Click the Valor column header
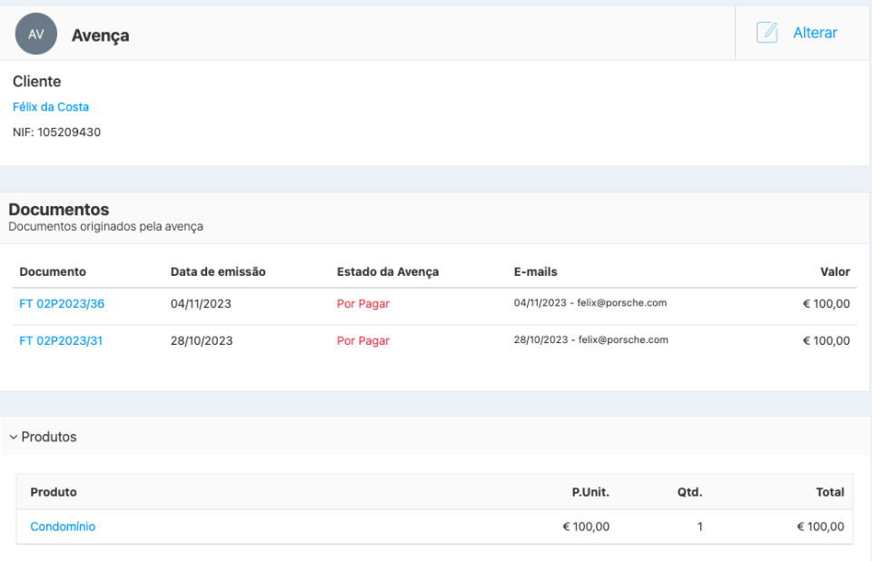The width and height of the screenshot is (872, 561). point(835,271)
